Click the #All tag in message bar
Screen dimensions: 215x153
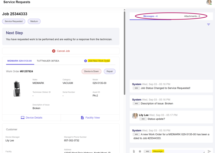147,151
